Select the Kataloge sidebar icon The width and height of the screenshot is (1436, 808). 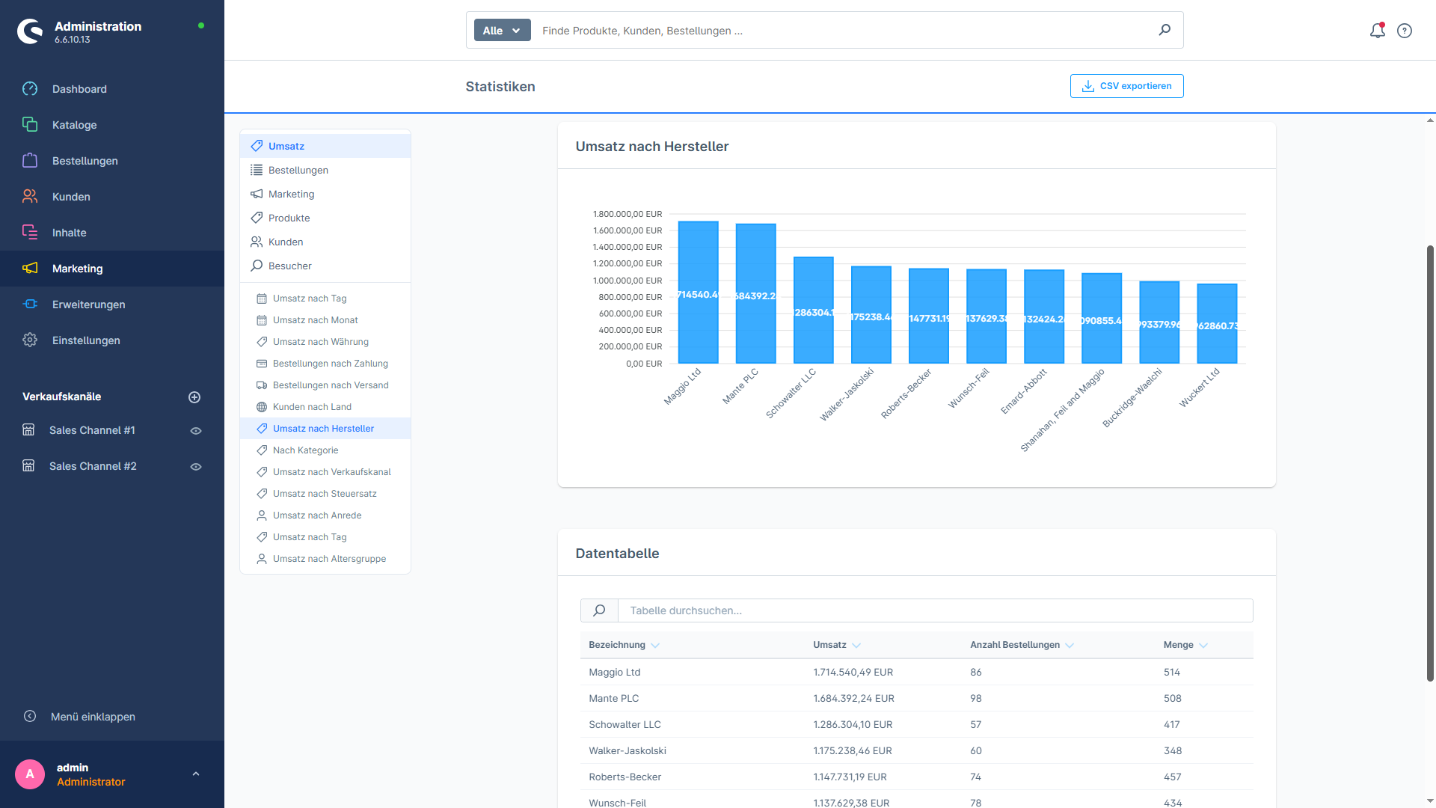click(x=30, y=124)
